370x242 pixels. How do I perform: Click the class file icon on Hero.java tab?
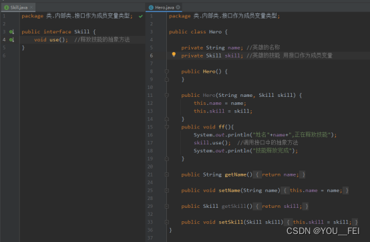151,7
